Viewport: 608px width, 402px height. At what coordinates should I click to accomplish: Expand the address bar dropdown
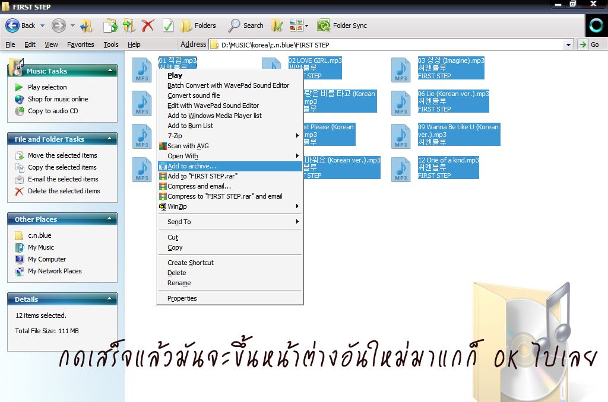click(568, 45)
